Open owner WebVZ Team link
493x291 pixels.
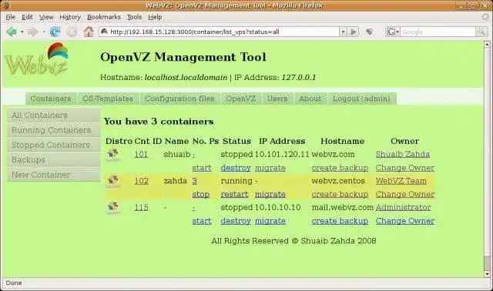click(x=401, y=181)
